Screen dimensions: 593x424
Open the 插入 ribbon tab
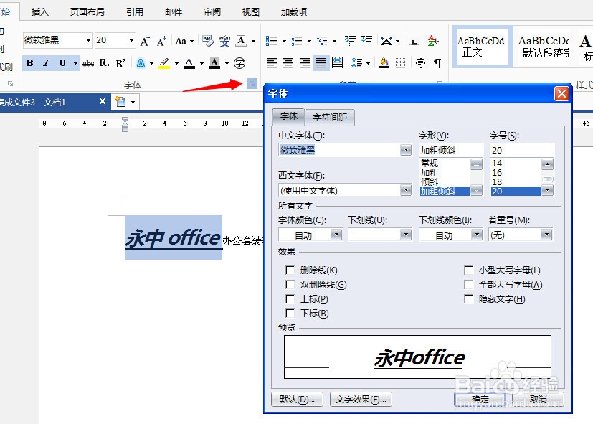pos(40,11)
